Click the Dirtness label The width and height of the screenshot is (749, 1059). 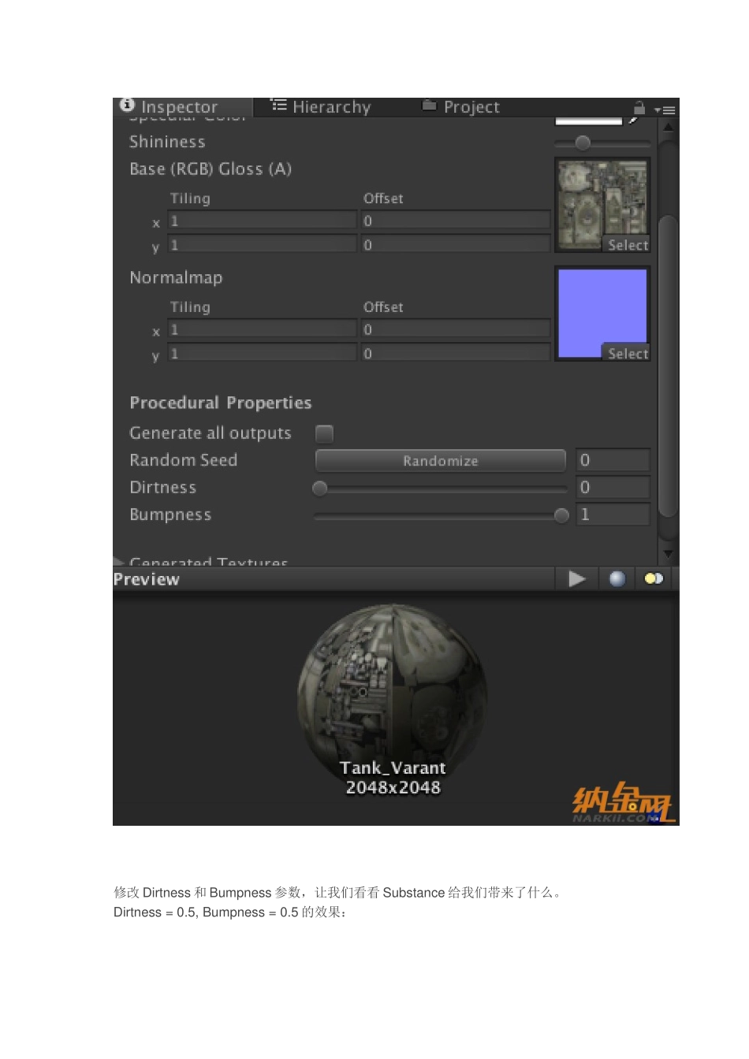[x=162, y=488]
